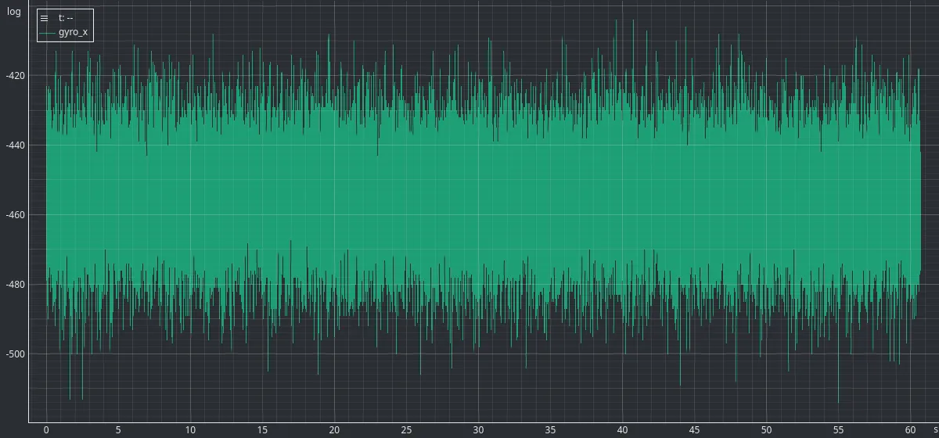The height and width of the screenshot is (438, 939).
Task: Open the legend hamburger menu icon
Action: click(44, 18)
